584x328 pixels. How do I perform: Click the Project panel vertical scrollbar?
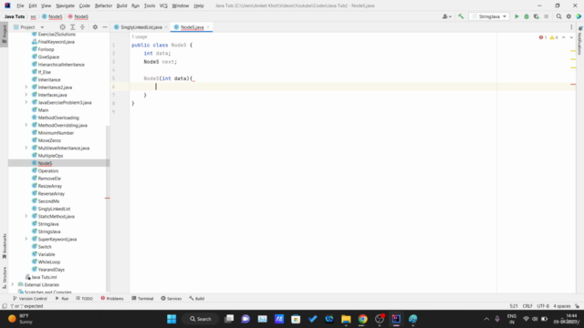[108, 209]
